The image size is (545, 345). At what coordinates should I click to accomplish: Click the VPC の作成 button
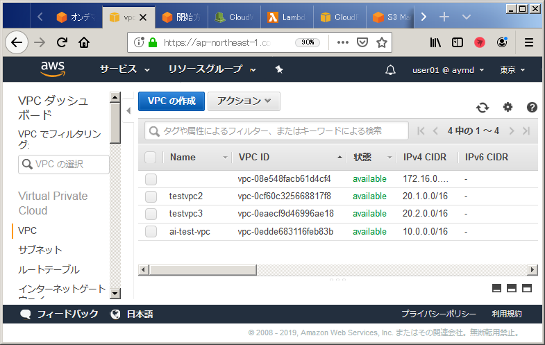(x=171, y=101)
